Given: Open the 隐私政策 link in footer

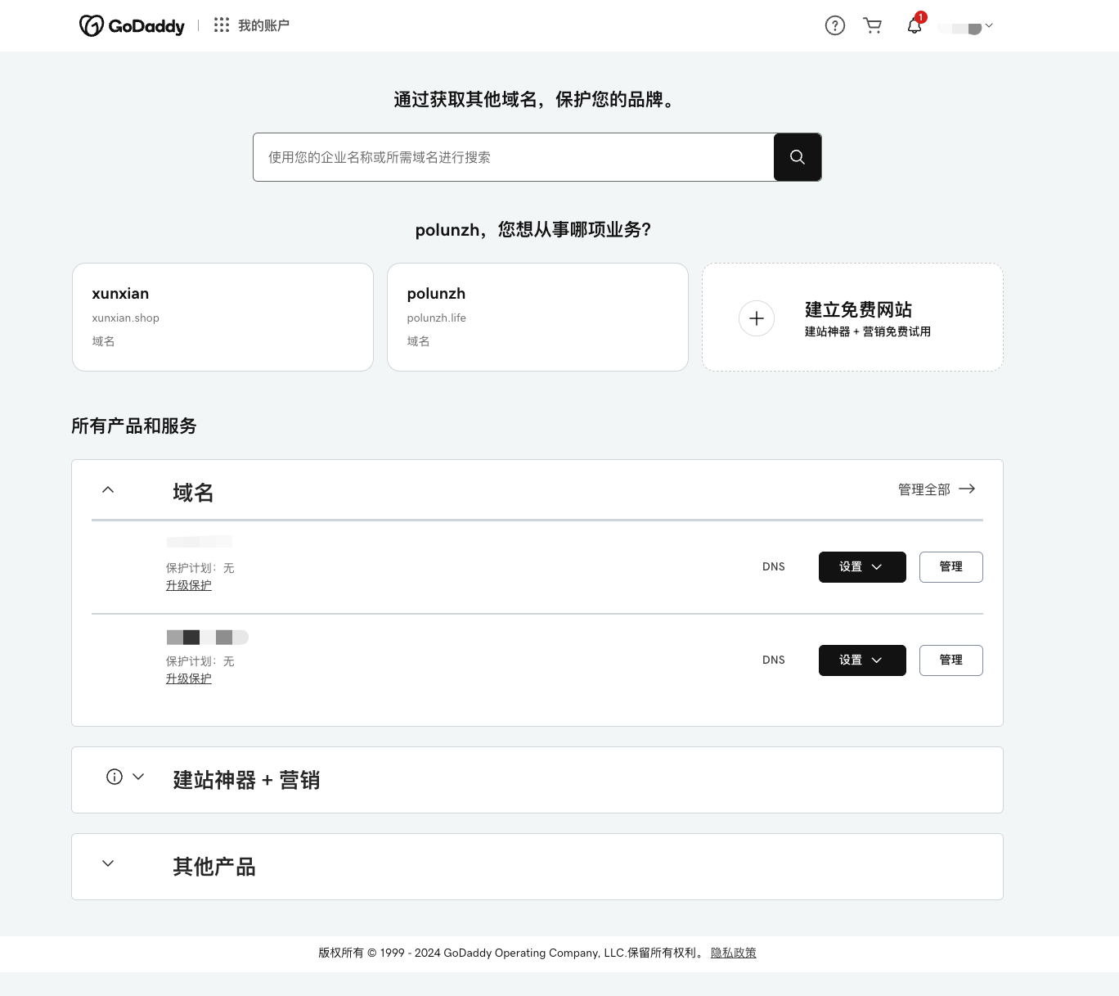Looking at the screenshot, I should 733,953.
